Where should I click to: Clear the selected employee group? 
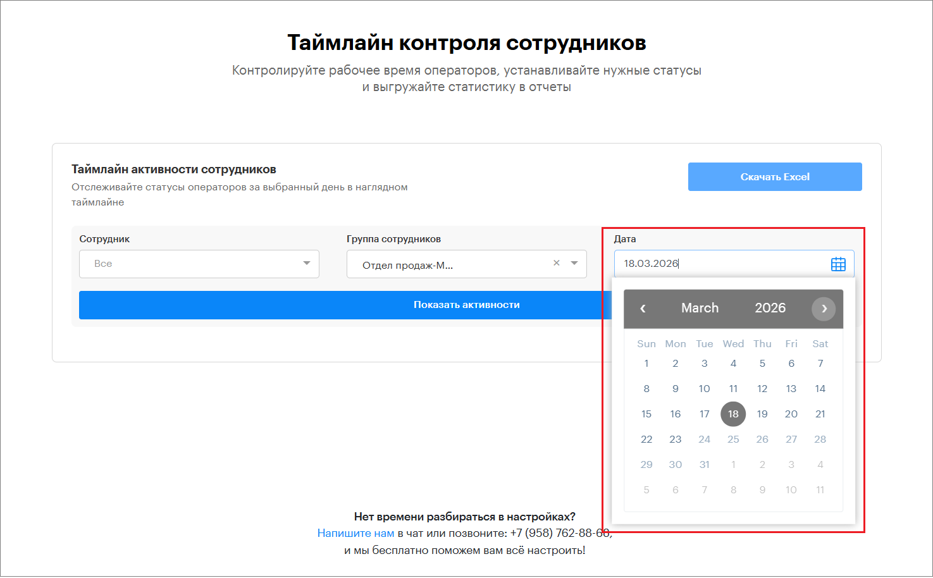[557, 263]
